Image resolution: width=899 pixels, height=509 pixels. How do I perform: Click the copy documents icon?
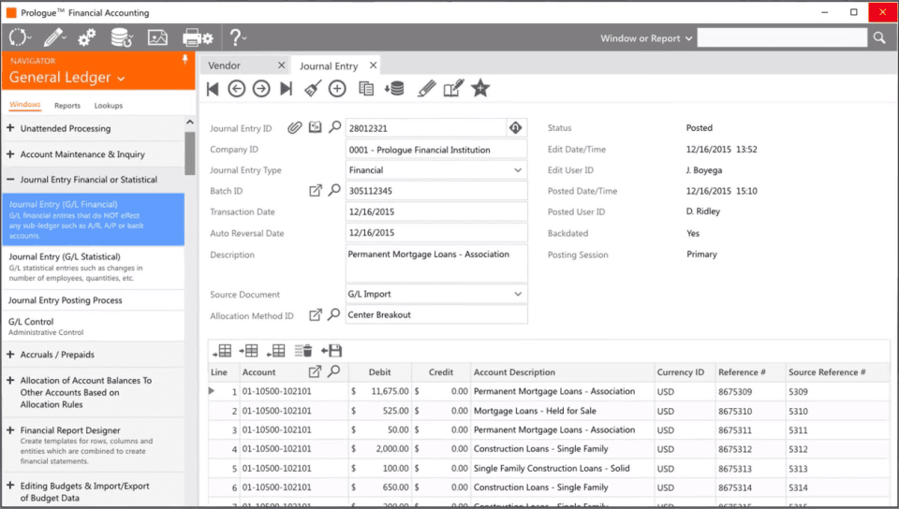(x=366, y=89)
